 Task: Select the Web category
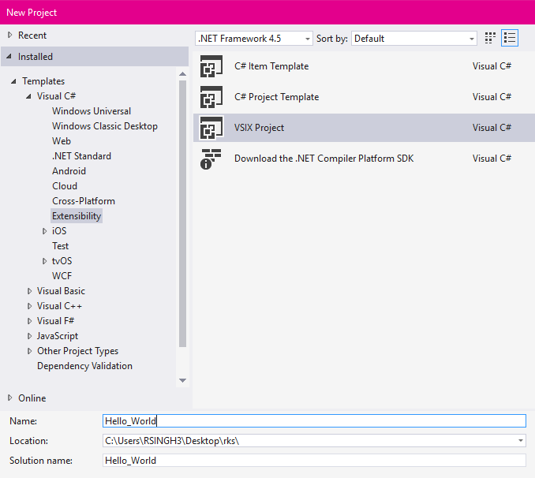point(62,141)
